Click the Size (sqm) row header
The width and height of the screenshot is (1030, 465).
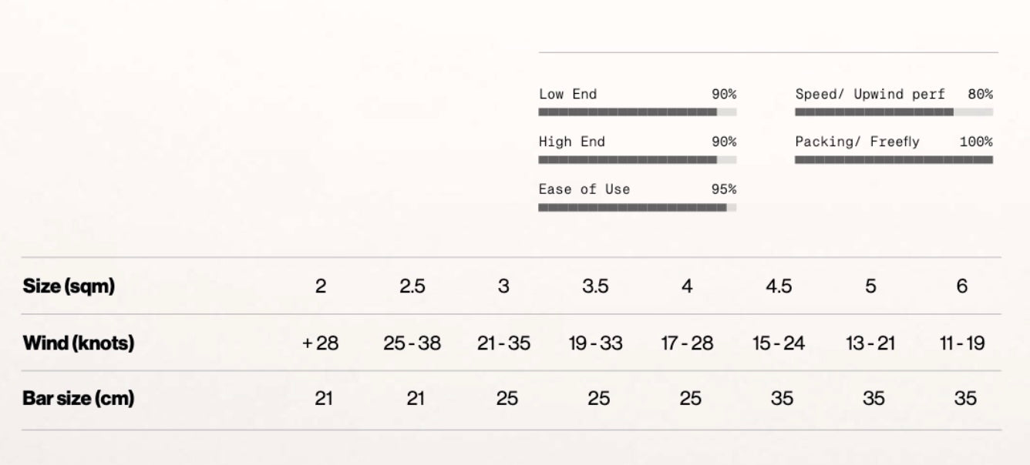tap(69, 286)
